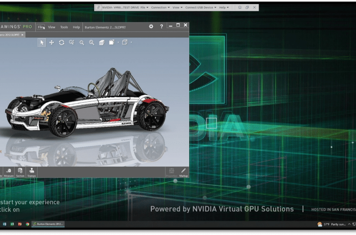Click the shaded cube display style icon
Viewport: 356px width, 235px height.
[x=102, y=43]
